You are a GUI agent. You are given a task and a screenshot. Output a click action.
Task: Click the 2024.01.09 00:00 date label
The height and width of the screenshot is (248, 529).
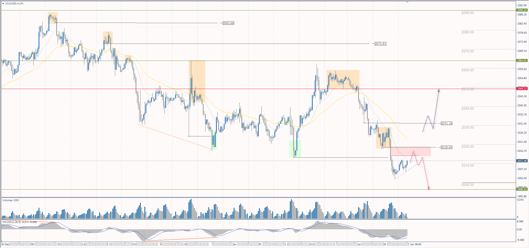click(x=223, y=244)
